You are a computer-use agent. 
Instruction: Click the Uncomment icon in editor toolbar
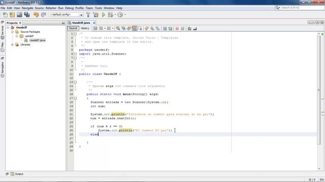[x=195, y=28]
